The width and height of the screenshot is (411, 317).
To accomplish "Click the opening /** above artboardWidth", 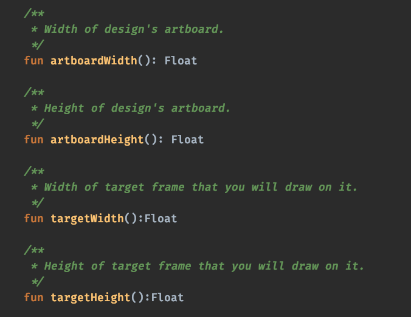I will [x=34, y=13].
